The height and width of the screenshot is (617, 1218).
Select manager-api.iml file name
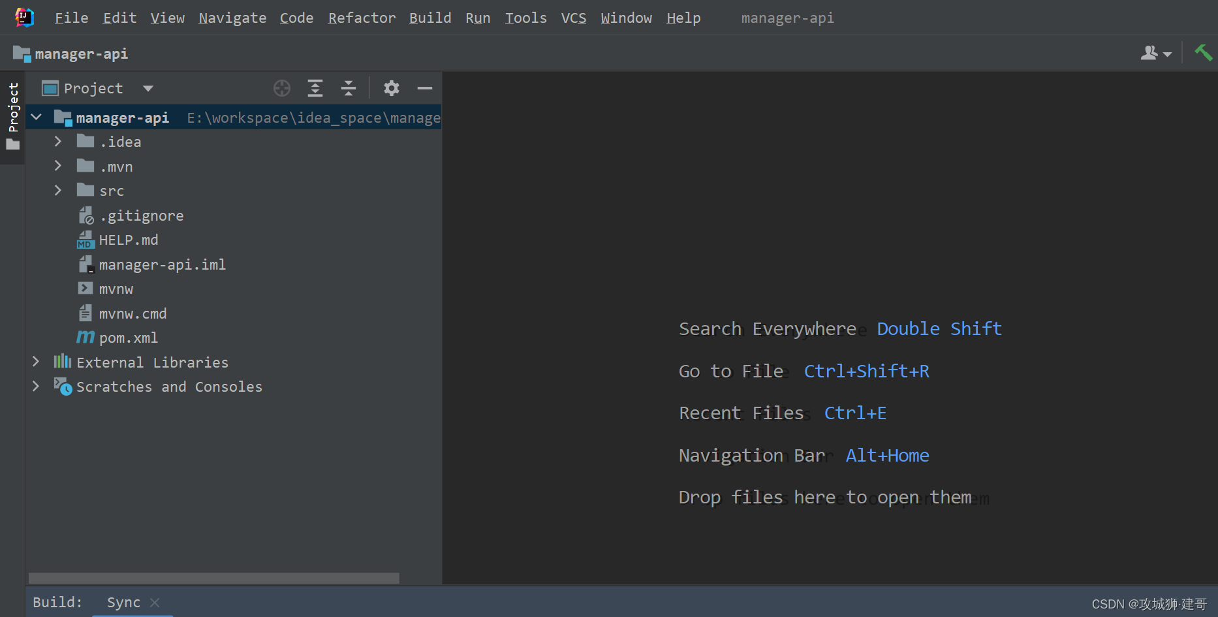163,264
